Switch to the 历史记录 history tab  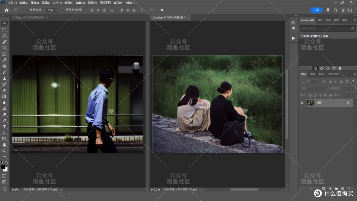[333, 74]
